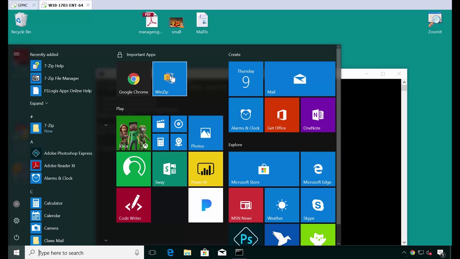The image size is (460, 259).
Task: Open the MSN News tile
Action: pyautogui.click(x=246, y=205)
